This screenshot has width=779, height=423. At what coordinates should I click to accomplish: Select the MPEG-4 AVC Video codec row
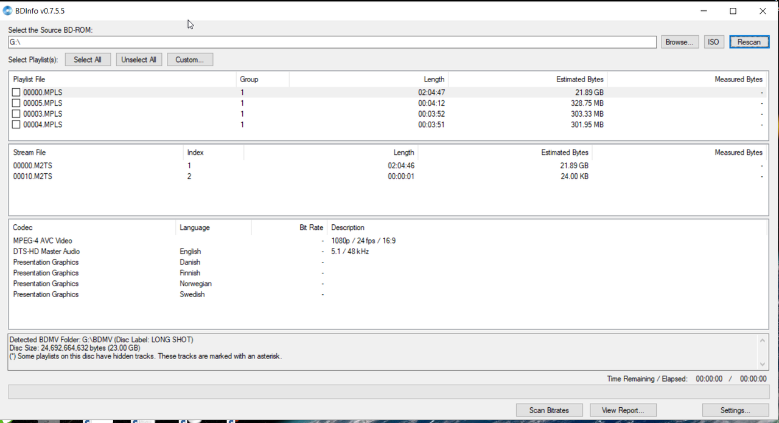click(388, 241)
